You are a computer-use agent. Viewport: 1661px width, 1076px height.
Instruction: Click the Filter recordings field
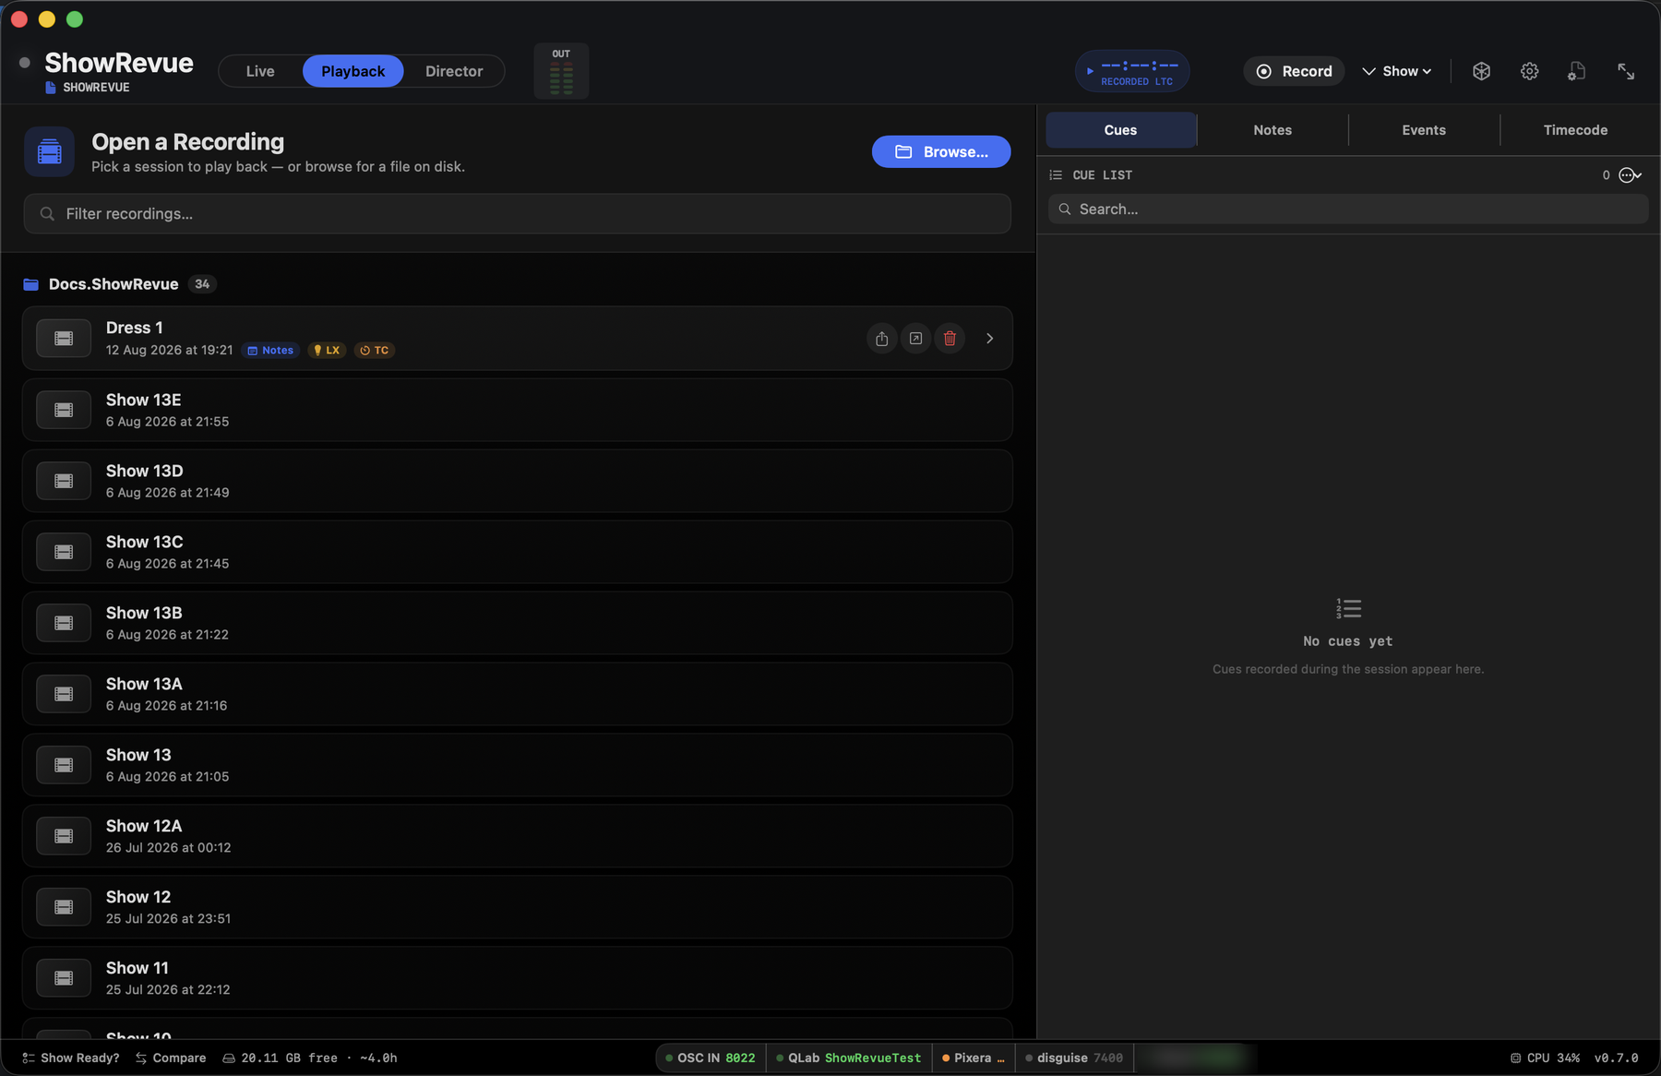click(518, 213)
